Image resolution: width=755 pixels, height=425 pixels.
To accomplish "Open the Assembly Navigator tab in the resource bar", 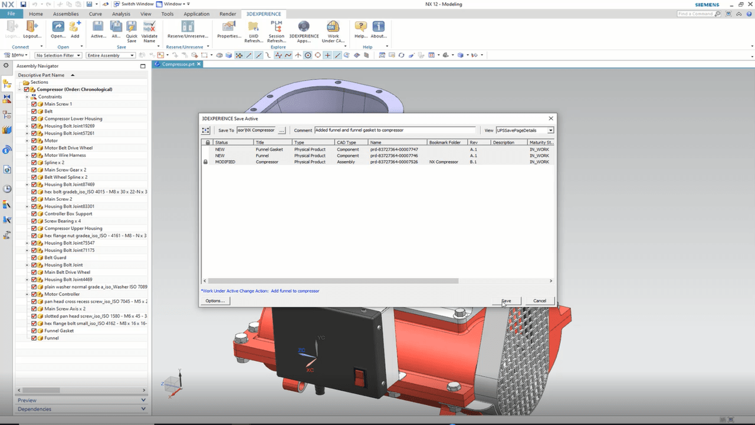I will 7,84.
